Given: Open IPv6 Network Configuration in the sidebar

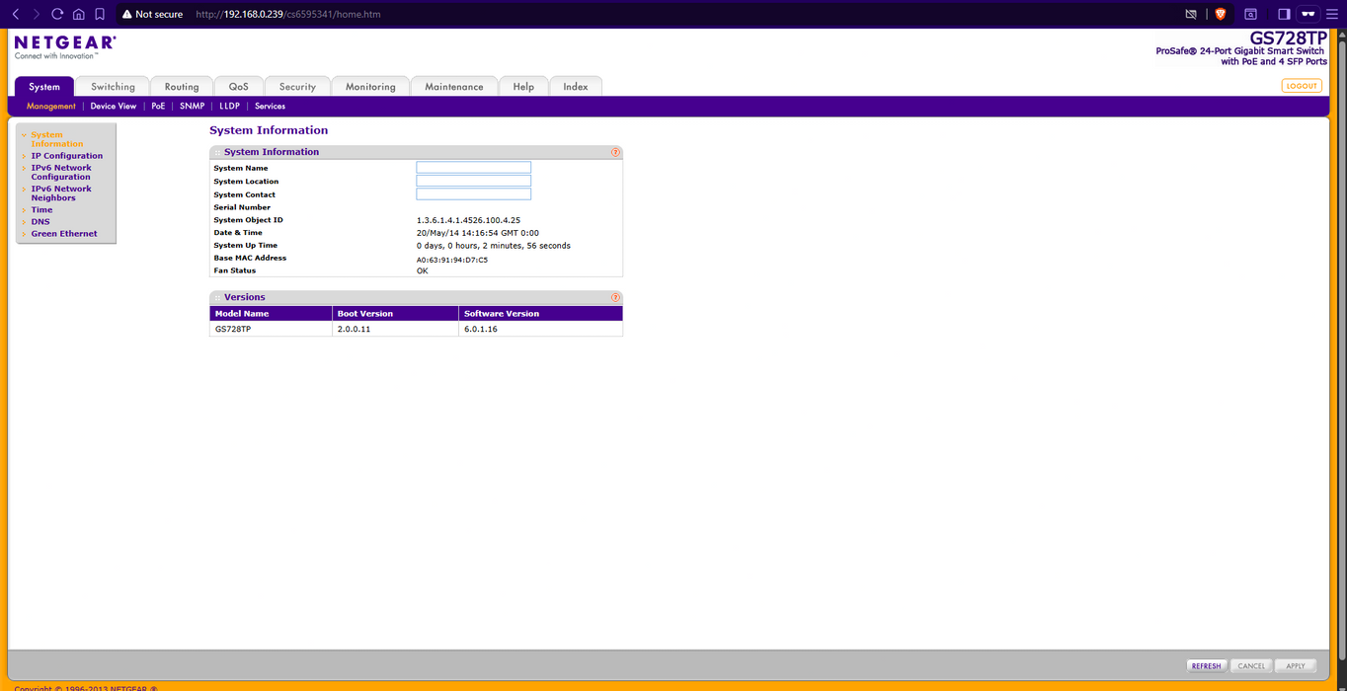Looking at the screenshot, I should click(61, 173).
